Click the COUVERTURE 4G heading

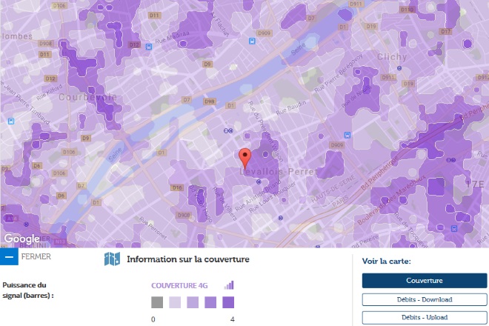pos(179,285)
